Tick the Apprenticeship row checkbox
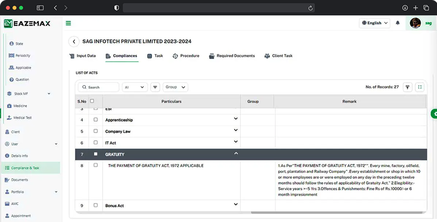The width and height of the screenshot is (437, 222). [96, 120]
